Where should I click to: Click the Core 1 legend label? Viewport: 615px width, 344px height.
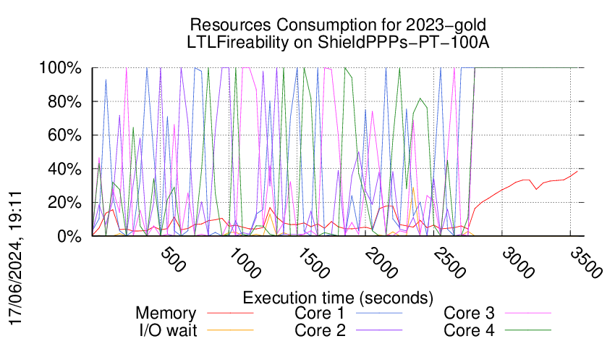(319, 314)
